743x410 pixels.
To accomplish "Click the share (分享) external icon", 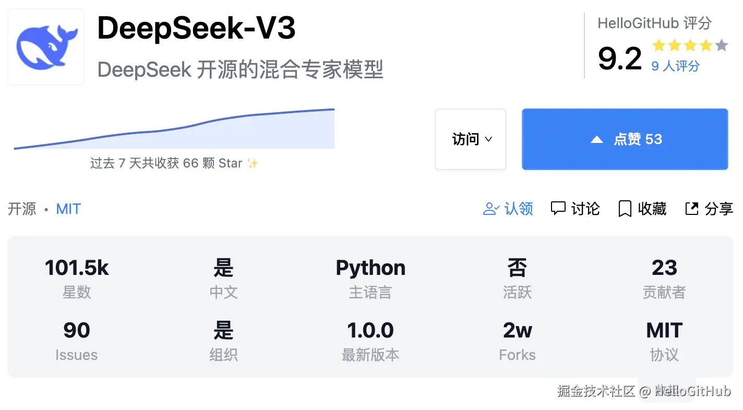I will (x=691, y=209).
